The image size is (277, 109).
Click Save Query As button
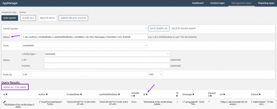[159, 28]
